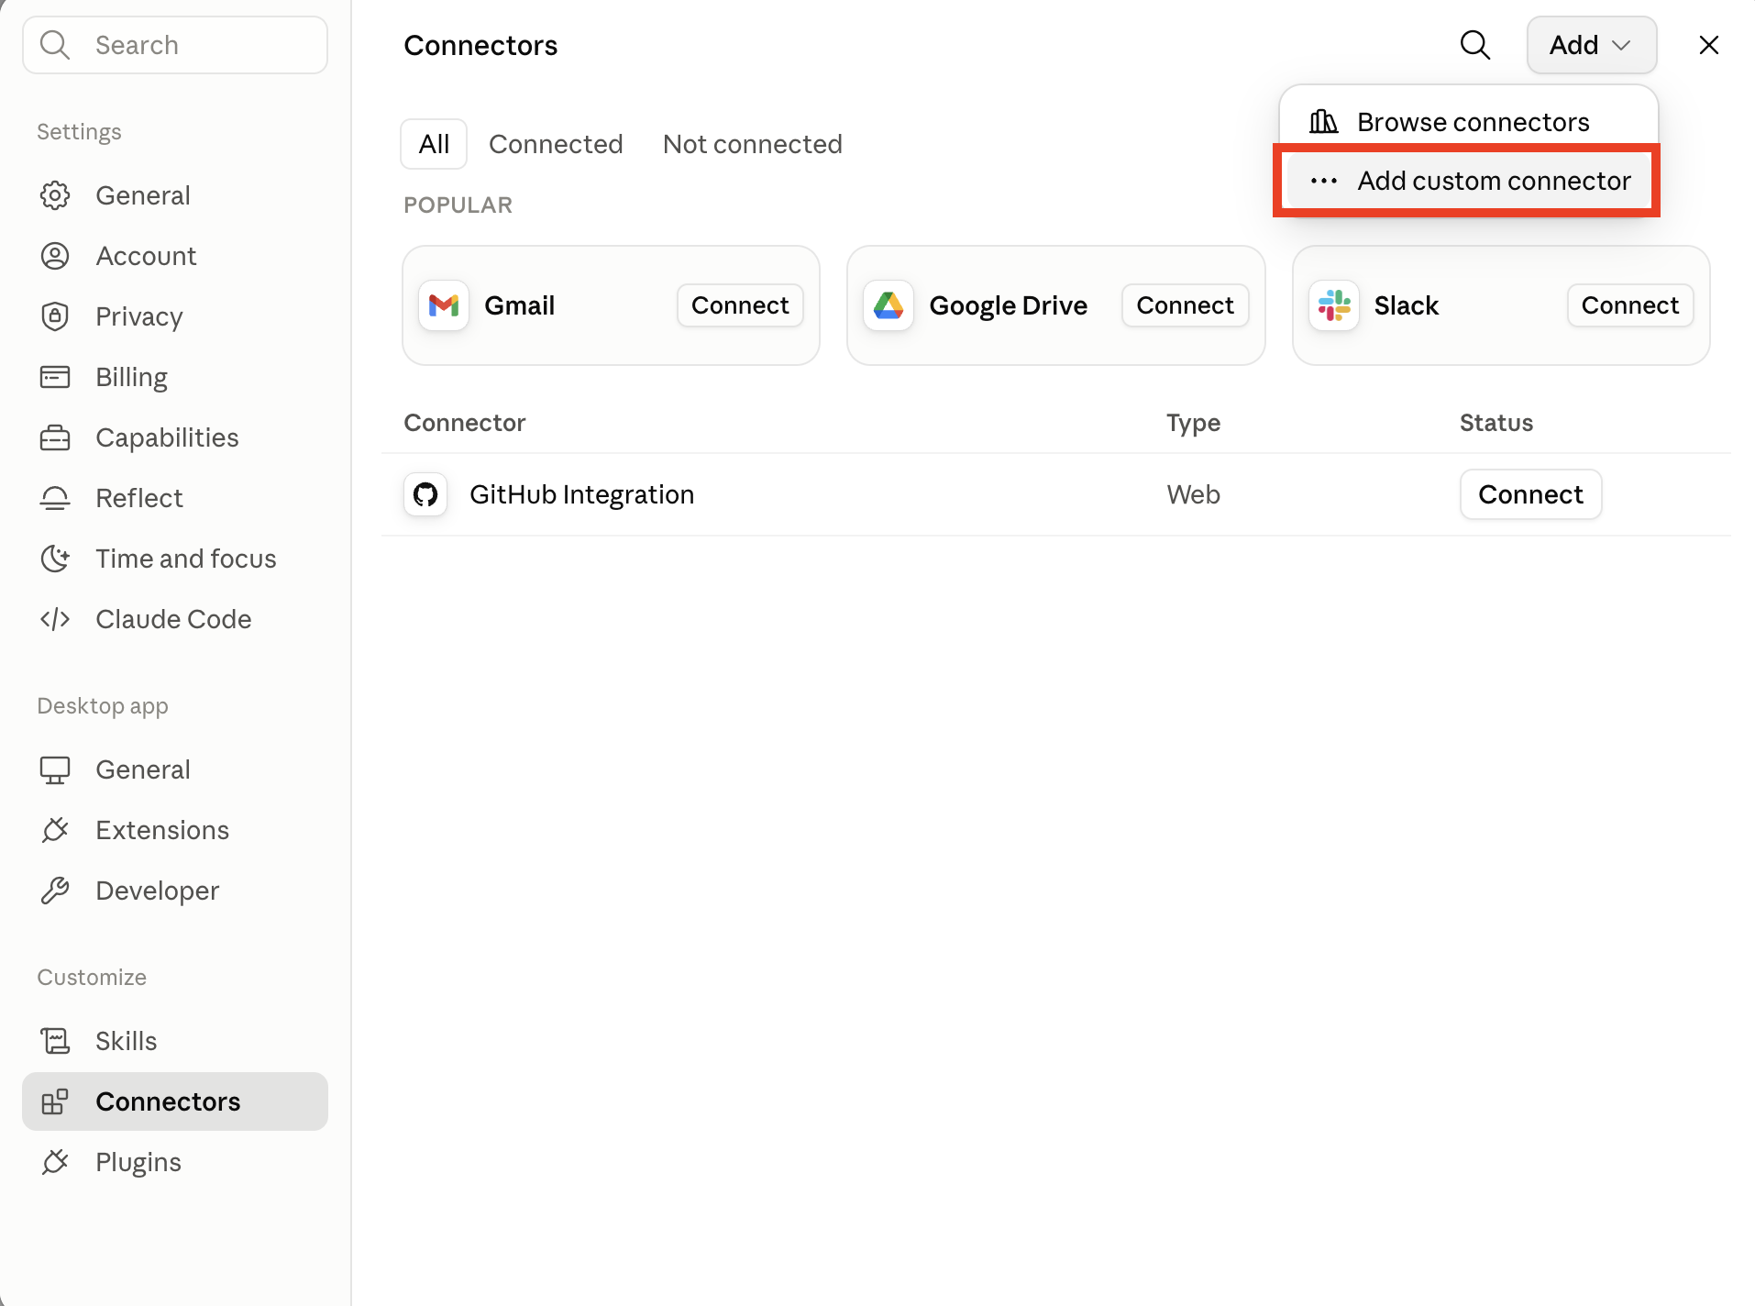Open Time and focus settings
The image size is (1755, 1306).
click(175, 559)
